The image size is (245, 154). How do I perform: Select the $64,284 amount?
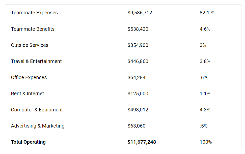coord(137,77)
